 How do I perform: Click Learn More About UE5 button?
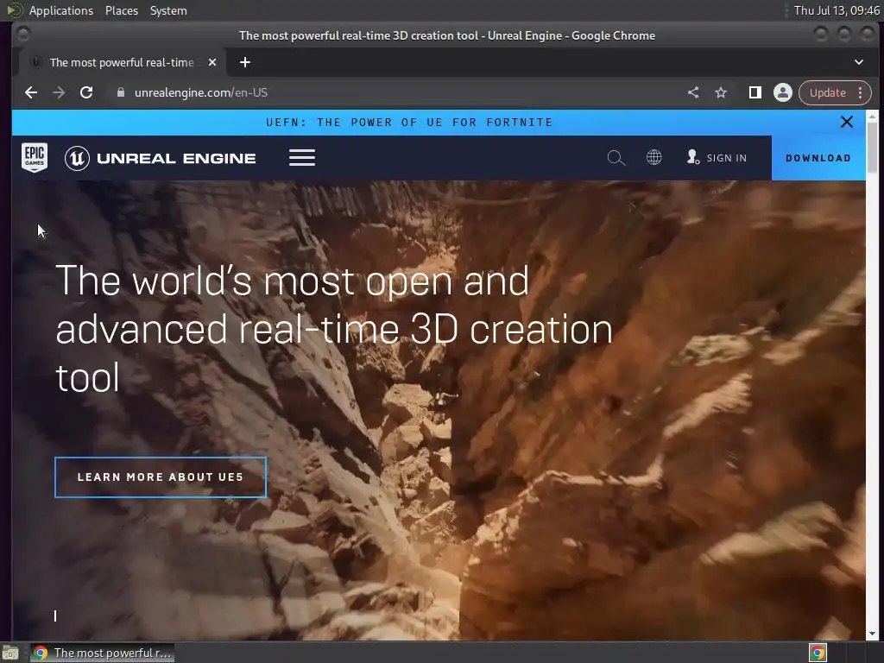coord(160,477)
